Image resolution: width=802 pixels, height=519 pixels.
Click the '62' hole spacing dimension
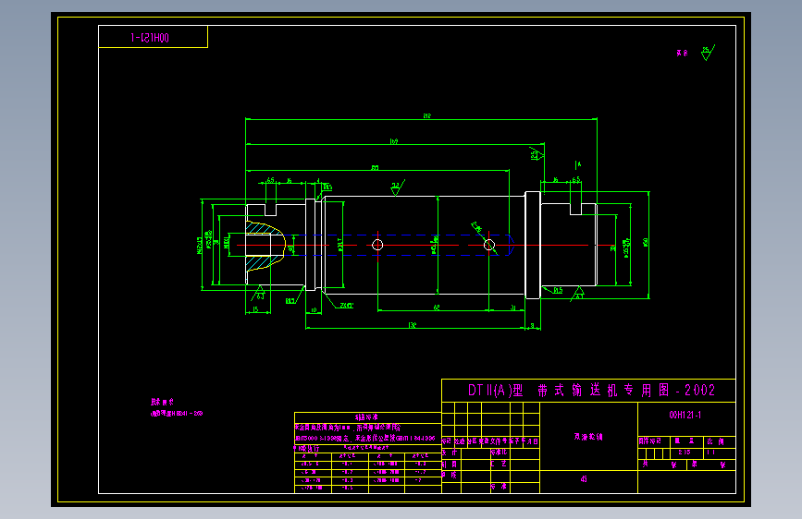tap(437, 308)
